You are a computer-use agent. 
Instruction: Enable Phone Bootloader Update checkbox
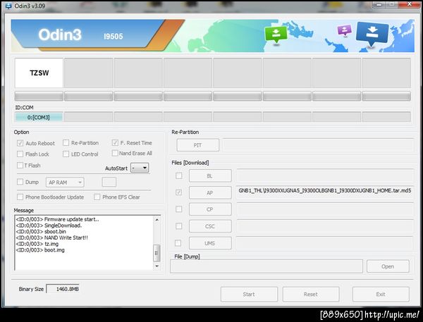coord(20,197)
